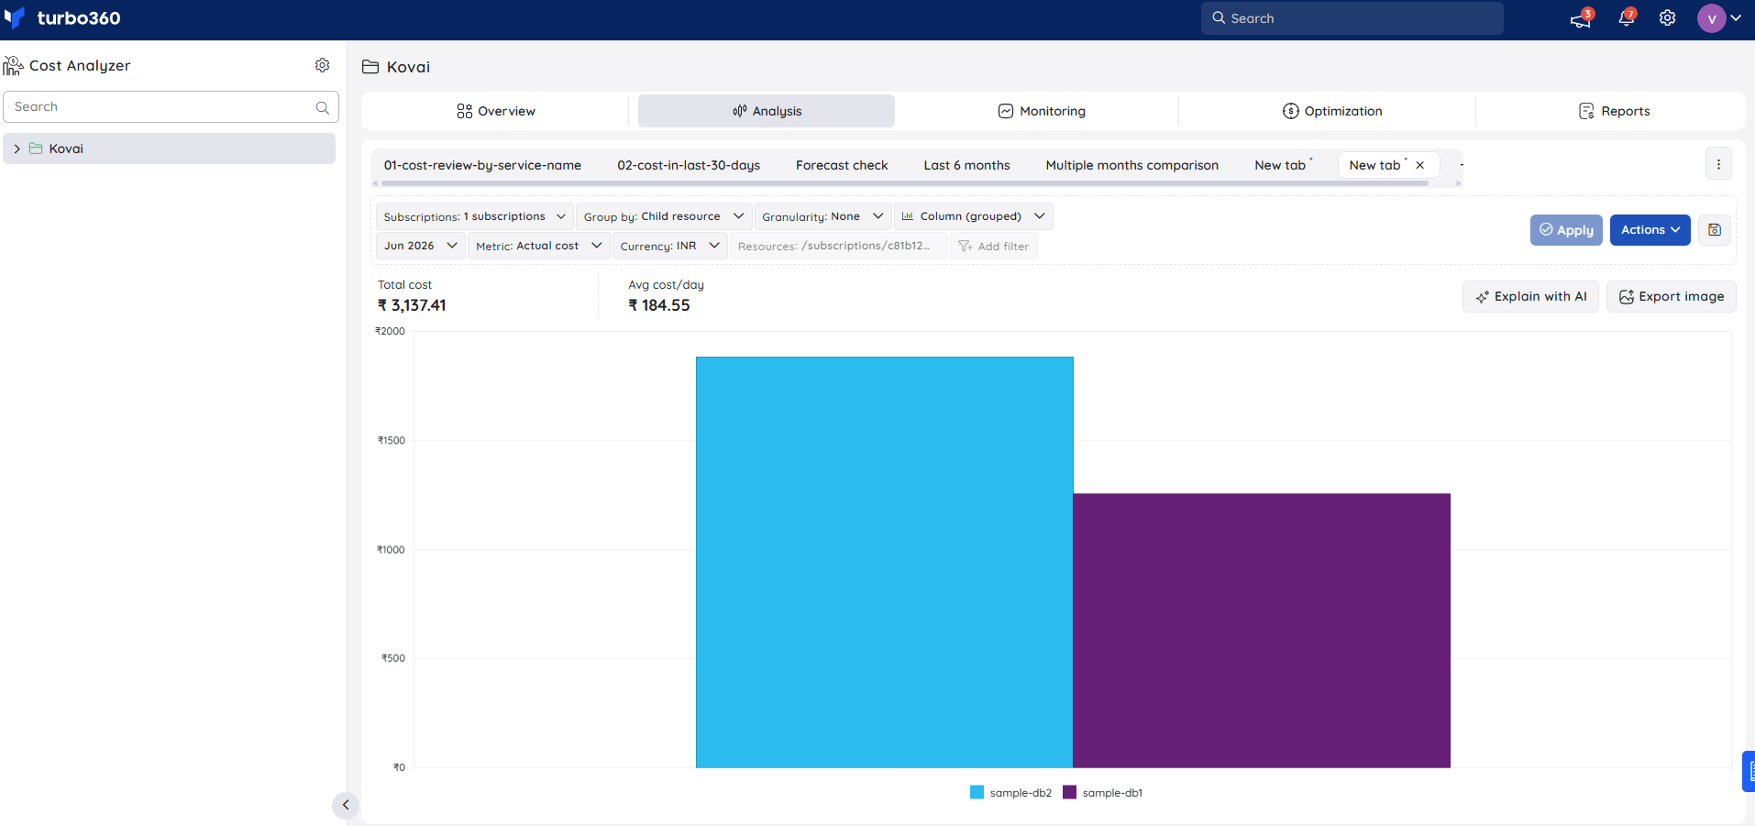Image resolution: width=1755 pixels, height=826 pixels.
Task: Open the Group by Child resource dropdown
Action: [664, 216]
